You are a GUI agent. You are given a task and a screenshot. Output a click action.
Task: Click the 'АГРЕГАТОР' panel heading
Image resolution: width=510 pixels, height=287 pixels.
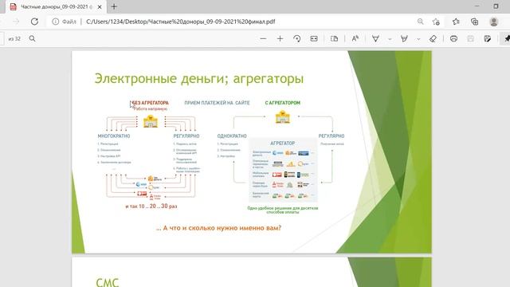[x=283, y=143]
